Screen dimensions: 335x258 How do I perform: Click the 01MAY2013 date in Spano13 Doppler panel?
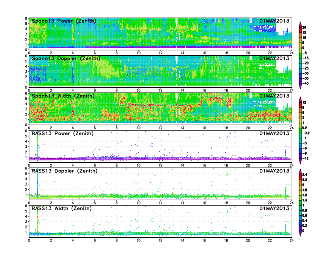[x=275, y=58]
